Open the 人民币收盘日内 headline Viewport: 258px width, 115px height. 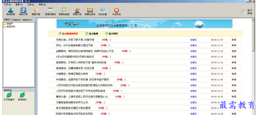coord(84,85)
